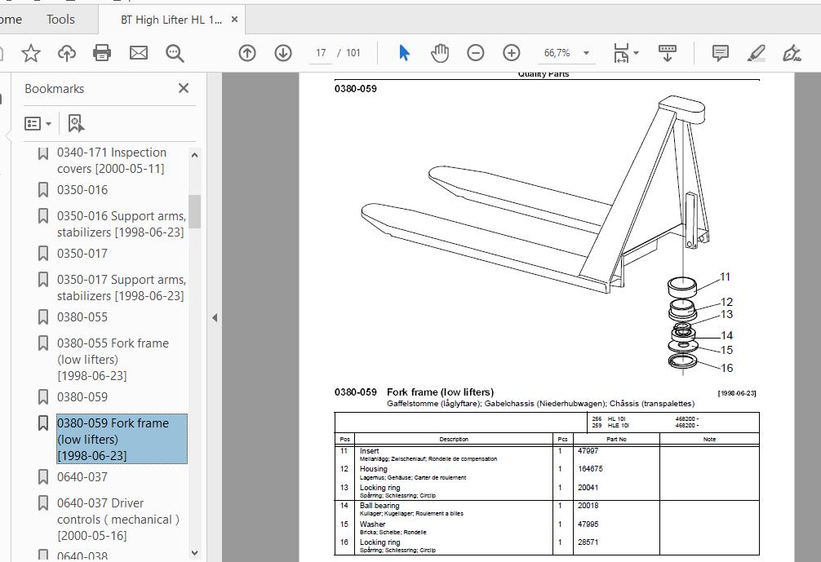The width and height of the screenshot is (821, 562).
Task: Activate the selection arrow tool
Action: click(x=404, y=53)
